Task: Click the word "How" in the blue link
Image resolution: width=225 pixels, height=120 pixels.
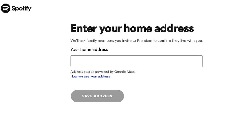Action: tap(74, 76)
